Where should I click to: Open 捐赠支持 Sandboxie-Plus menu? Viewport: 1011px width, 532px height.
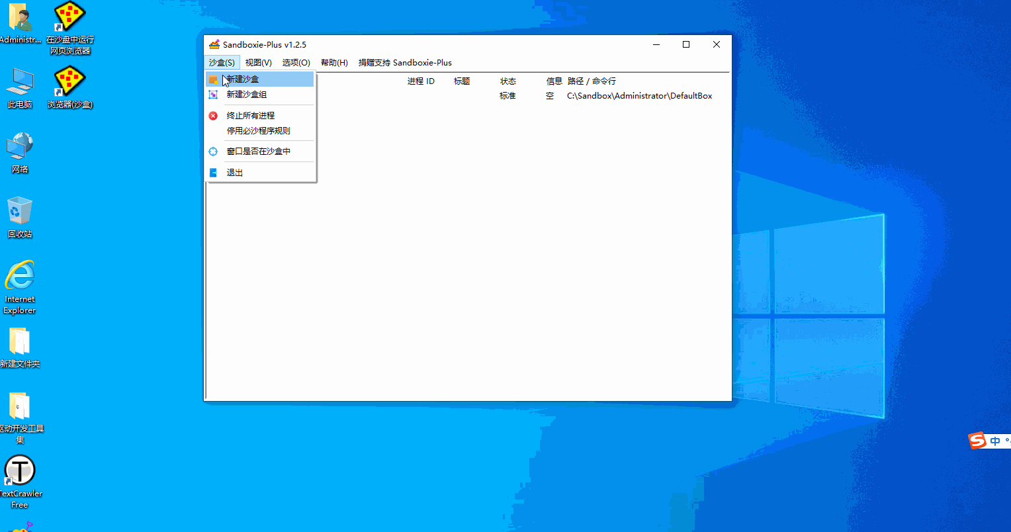pyautogui.click(x=405, y=63)
